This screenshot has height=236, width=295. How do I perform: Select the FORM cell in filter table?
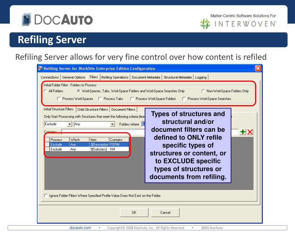pos(119,145)
